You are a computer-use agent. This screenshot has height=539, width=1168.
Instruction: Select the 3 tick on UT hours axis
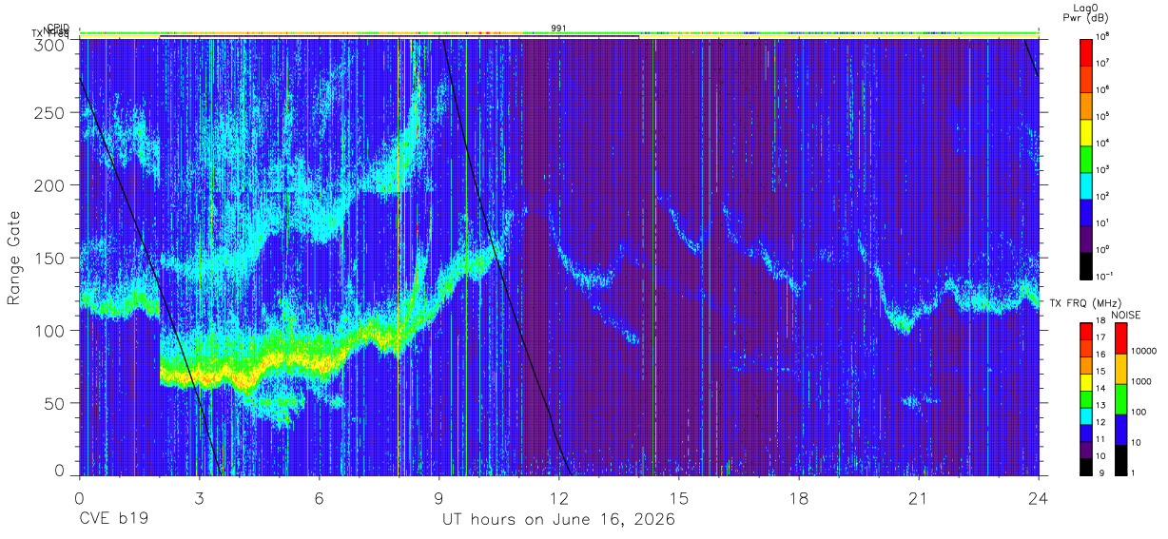tap(199, 498)
